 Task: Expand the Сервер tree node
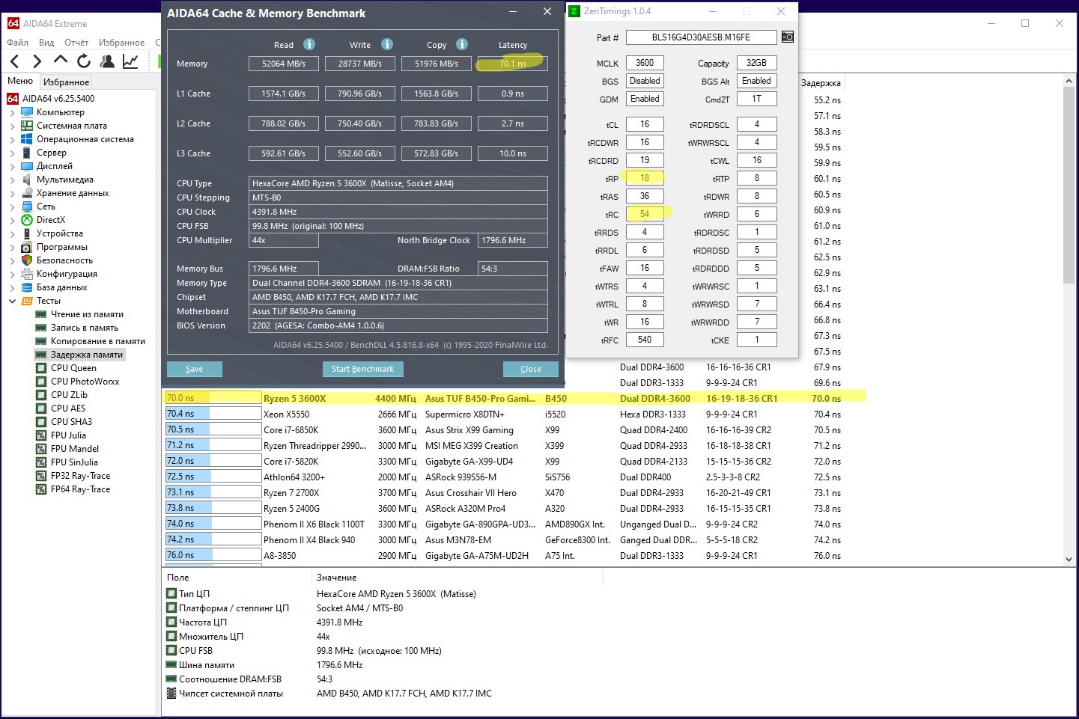click(x=12, y=153)
